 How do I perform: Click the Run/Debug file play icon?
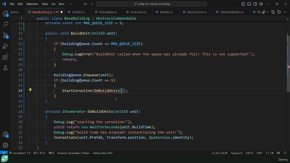click(x=264, y=12)
